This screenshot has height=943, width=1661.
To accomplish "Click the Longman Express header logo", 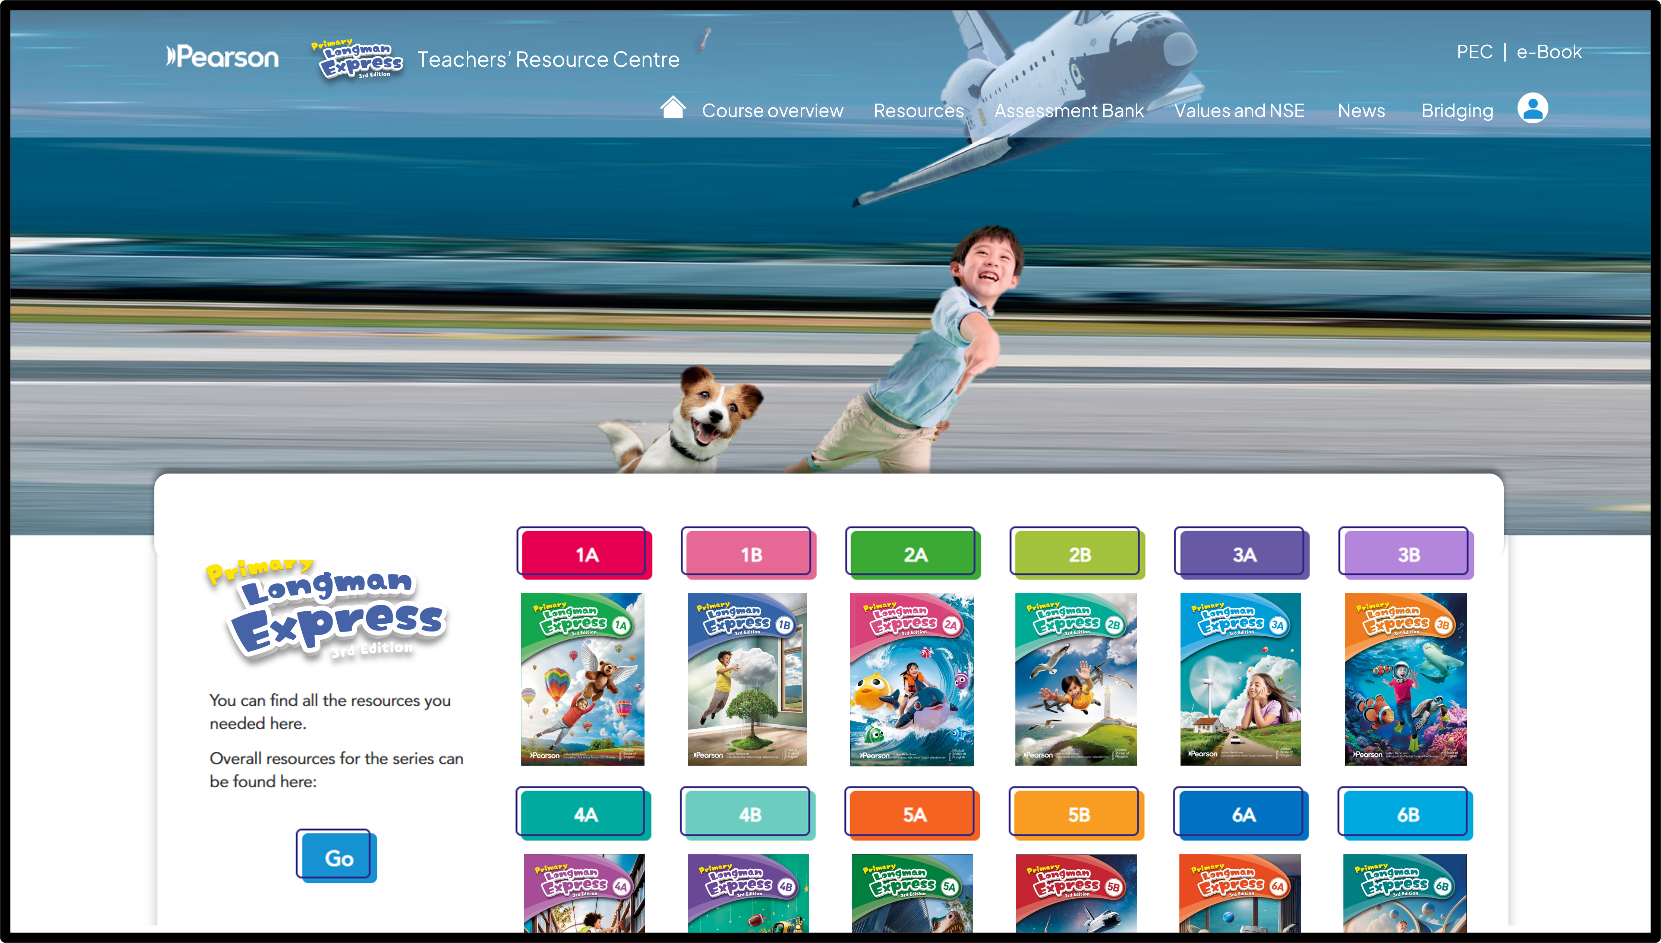I will 358,60.
